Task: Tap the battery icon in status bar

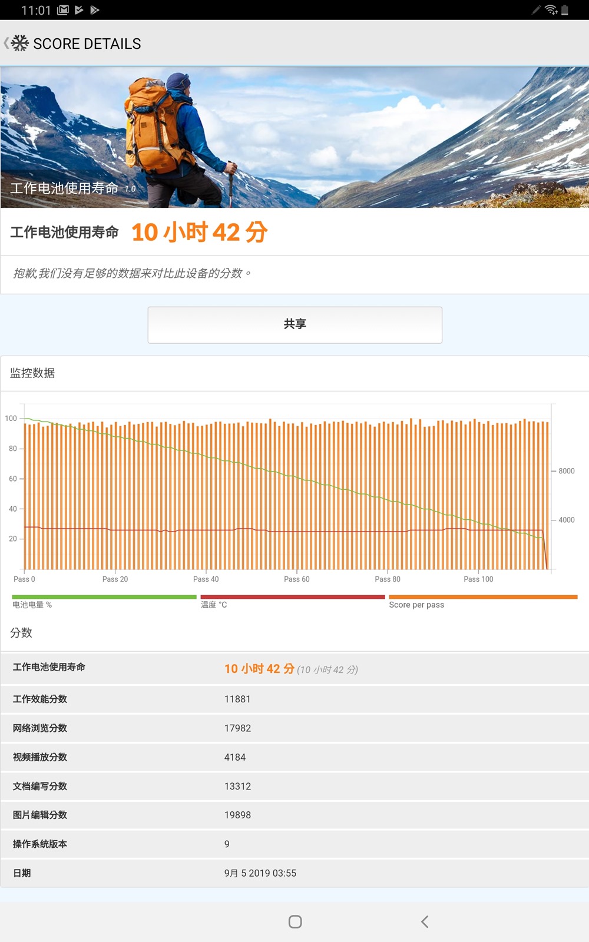Action: coord(565,10)
